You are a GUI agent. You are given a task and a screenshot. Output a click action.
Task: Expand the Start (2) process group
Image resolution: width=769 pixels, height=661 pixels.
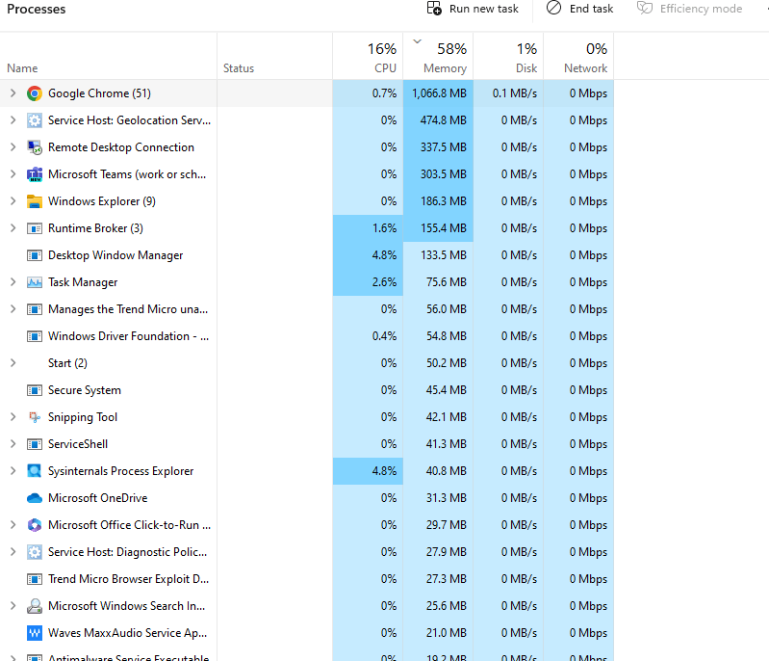click(x=13, y=363)
